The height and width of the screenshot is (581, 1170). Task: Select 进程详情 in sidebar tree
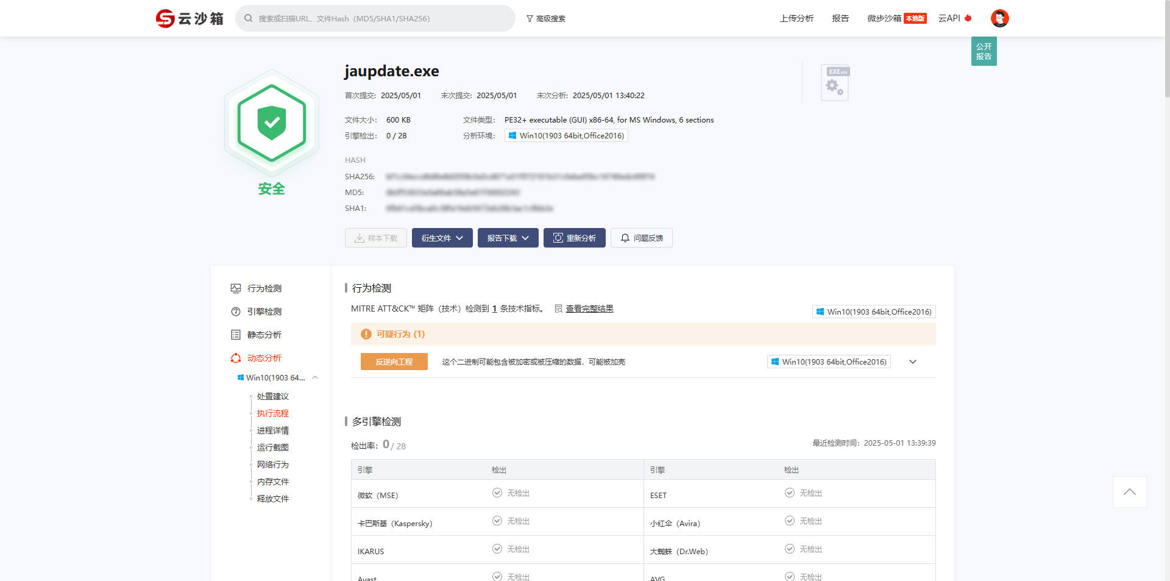click(273, 430)
